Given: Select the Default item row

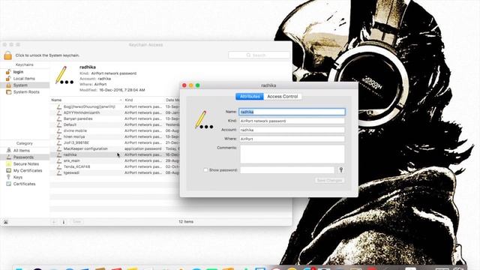Looking at the screenshot, I should (x=115, y=125).
